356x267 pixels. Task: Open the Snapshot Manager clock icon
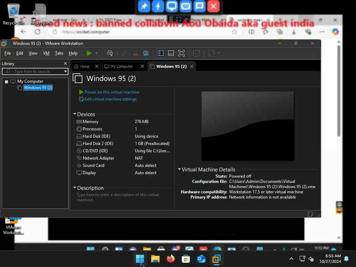coord(146,53)
